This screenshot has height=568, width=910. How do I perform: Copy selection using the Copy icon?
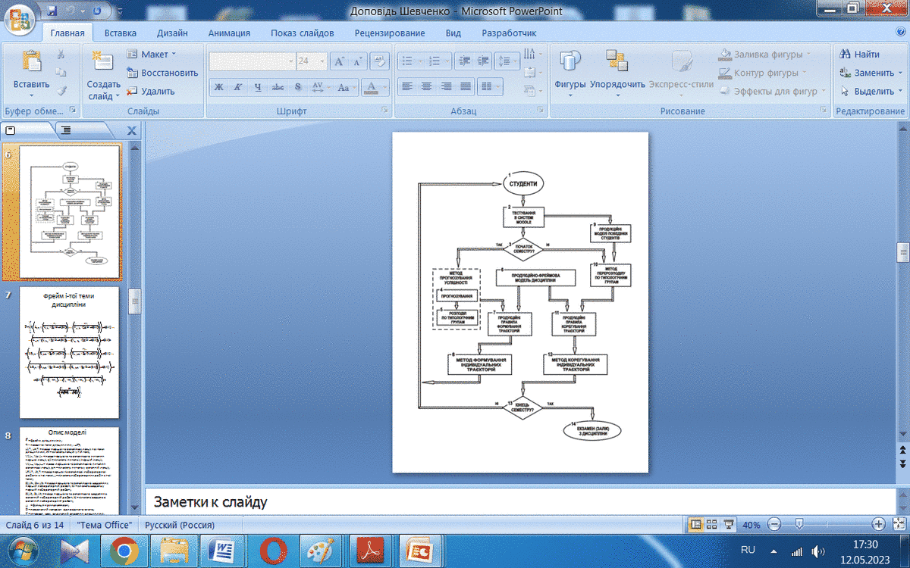(x=61, y=72)
